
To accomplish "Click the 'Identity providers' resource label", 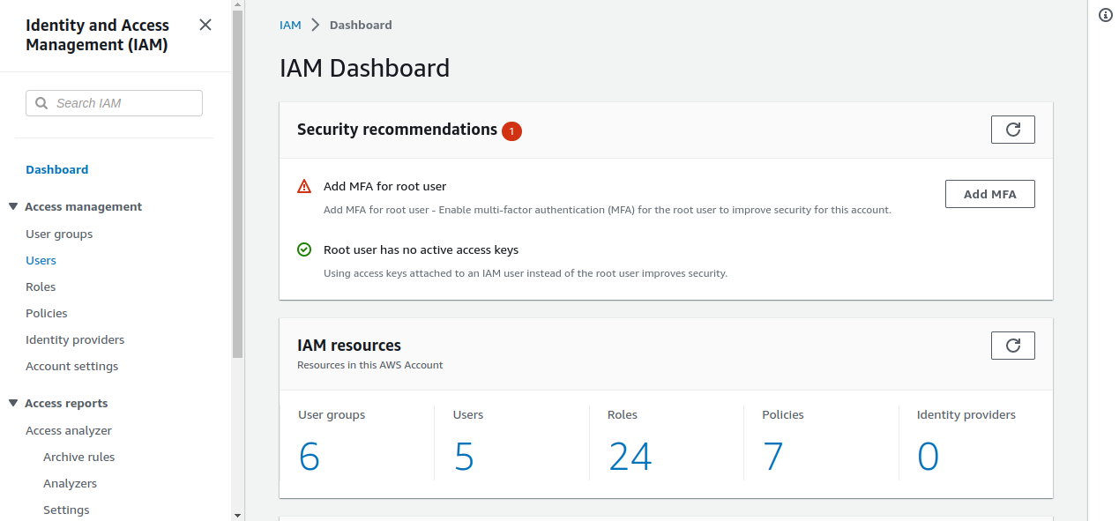I will pos(966,414).
